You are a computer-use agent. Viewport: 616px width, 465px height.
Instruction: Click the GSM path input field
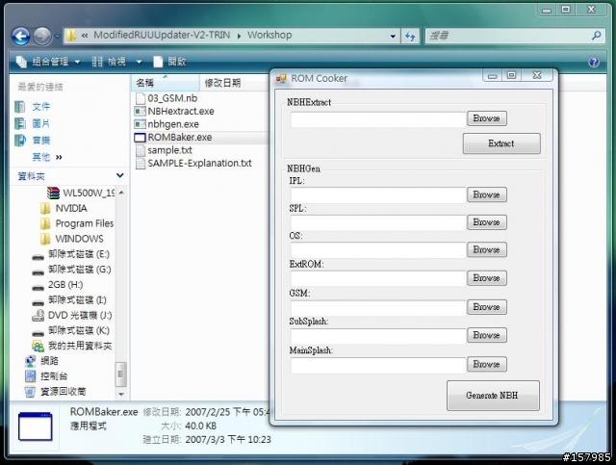(x=378, y=308)
